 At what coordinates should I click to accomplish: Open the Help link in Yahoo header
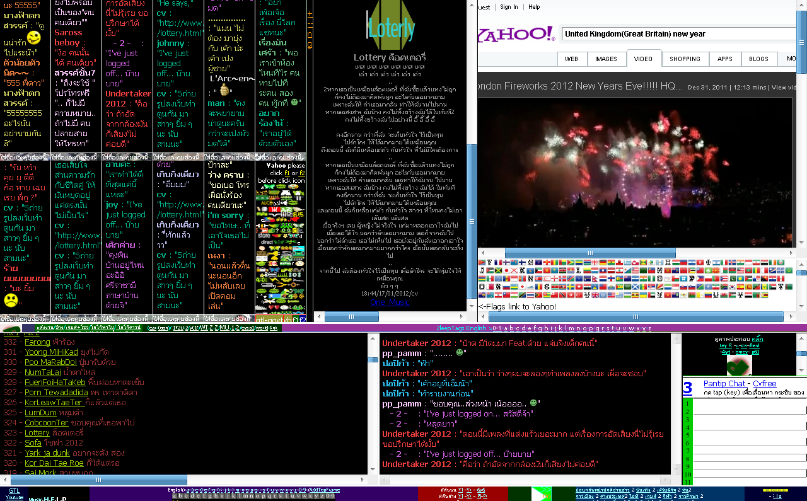pyautogui.click(x=534, y=7)
